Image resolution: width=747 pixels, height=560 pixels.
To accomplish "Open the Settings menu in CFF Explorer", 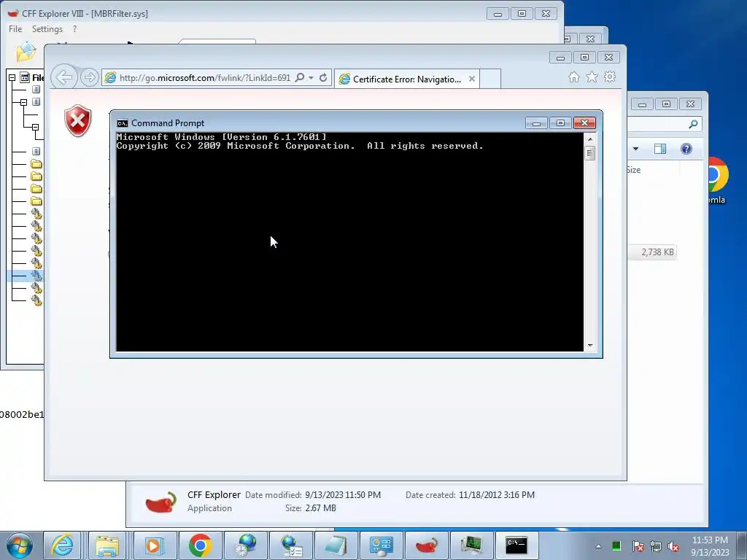I will [x=47, y=29].
